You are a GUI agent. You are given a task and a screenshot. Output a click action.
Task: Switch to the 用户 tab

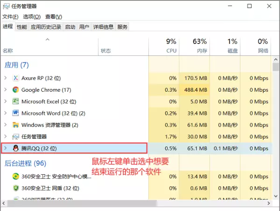[x=84, y=27]
